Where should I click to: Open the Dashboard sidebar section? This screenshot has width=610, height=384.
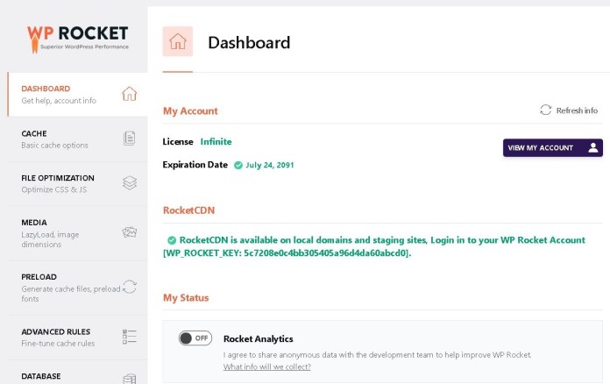[x=77, y=94]
